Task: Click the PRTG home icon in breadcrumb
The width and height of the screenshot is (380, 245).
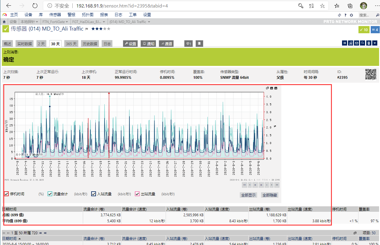Action: coord(4,22)
